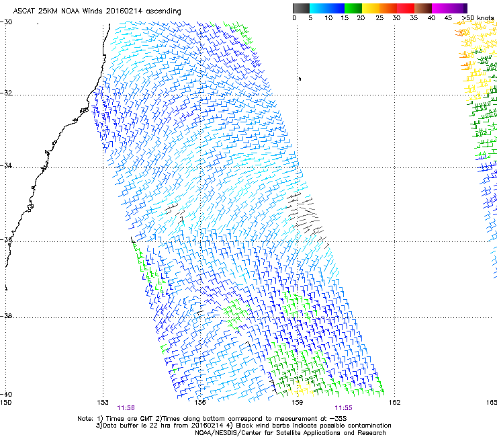Viewport: 497px width, 437px height.
Task: Click the '-40' latitude axis label
Action: point(6,394)
